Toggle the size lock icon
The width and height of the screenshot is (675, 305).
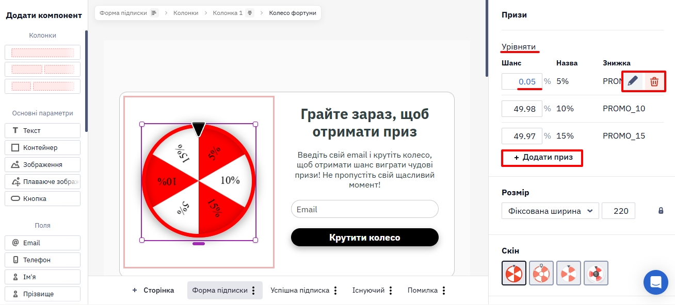(661, 211)
